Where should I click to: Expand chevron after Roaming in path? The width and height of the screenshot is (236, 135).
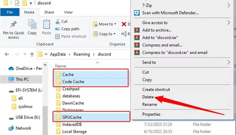tap(94, 54)
